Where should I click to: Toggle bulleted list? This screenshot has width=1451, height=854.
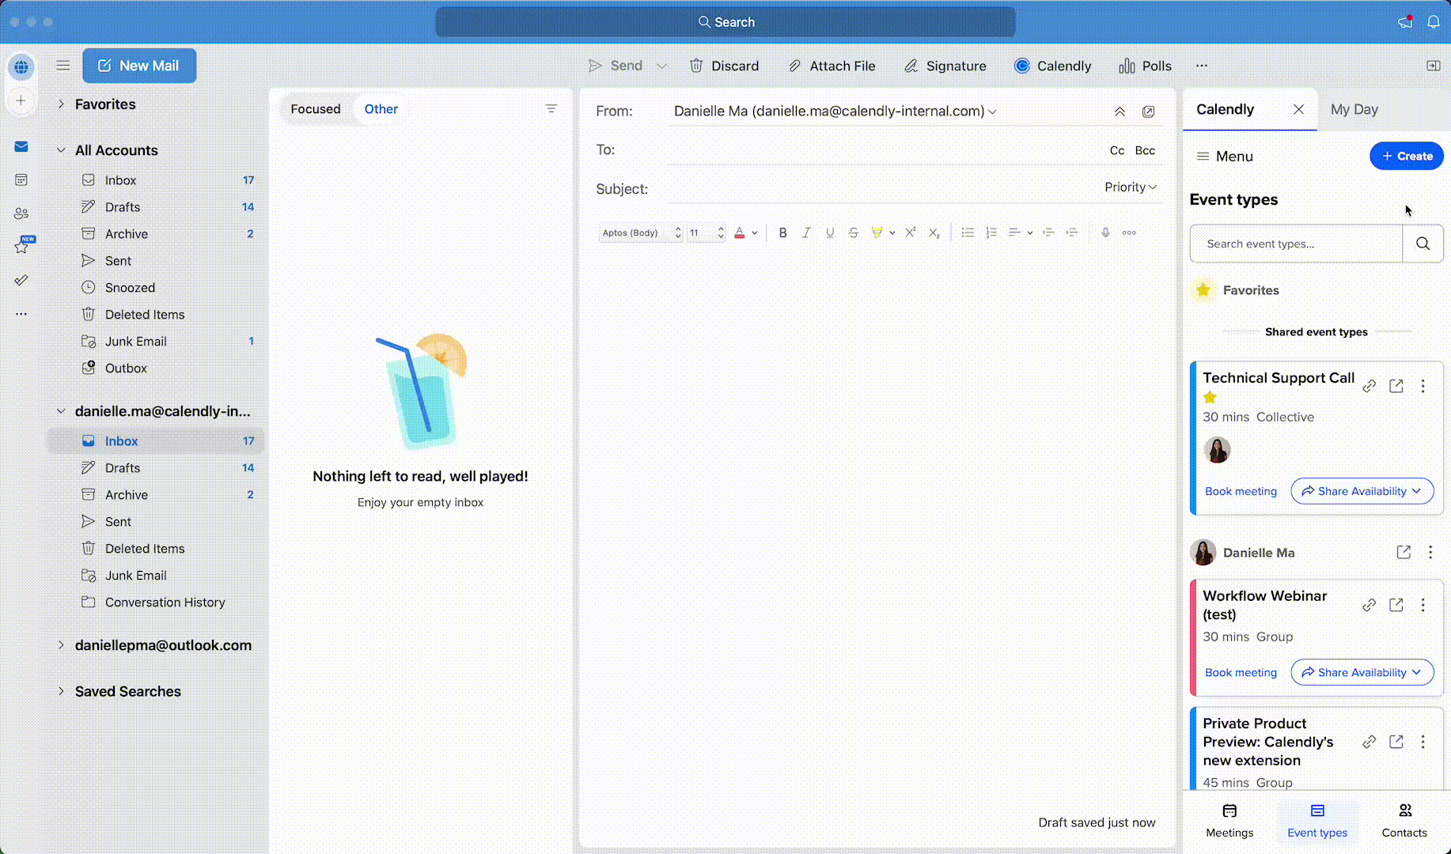coord(967,232)
